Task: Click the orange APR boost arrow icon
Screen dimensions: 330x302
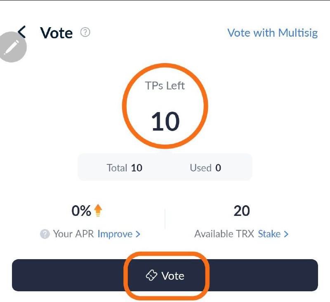Action: click(98, 210)
